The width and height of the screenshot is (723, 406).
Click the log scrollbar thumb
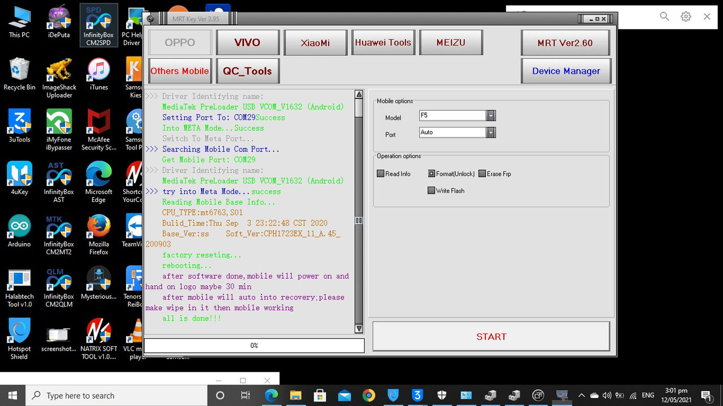pos(359,220)
